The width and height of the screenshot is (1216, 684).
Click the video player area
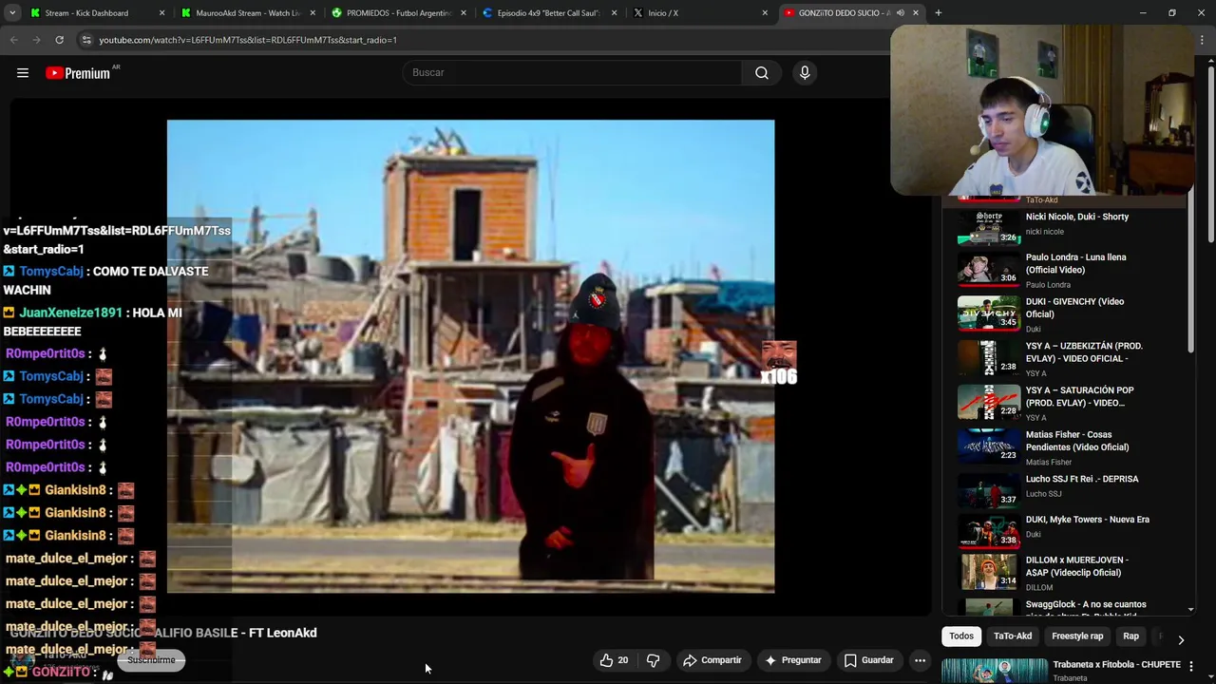(x=470, y=356)
